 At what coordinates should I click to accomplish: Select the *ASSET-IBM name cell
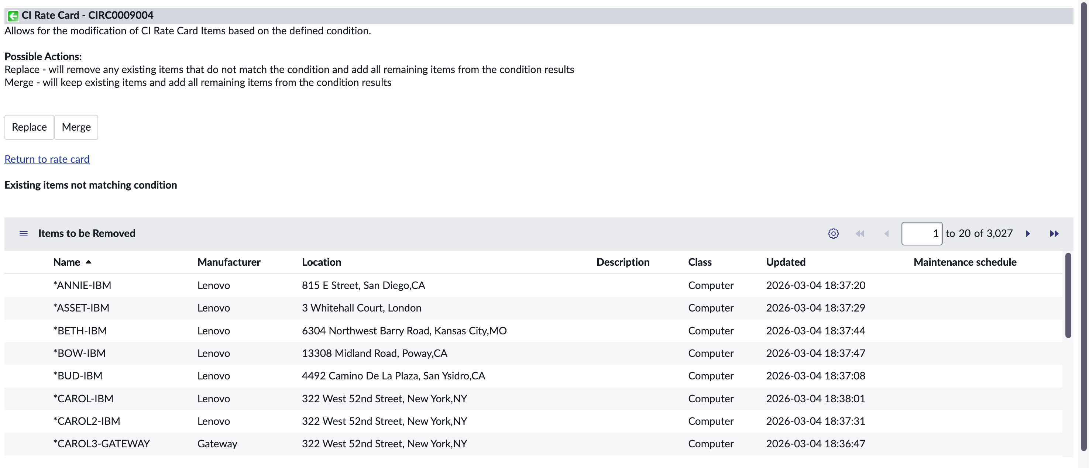coord(81,307)
